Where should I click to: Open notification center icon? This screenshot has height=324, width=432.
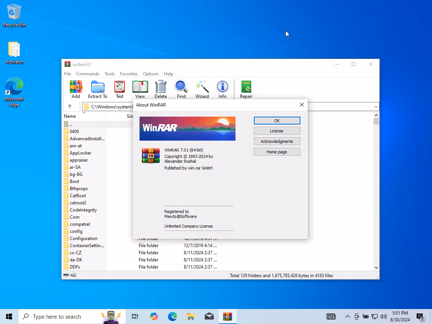pyautogui.click(x=420, y=317)
